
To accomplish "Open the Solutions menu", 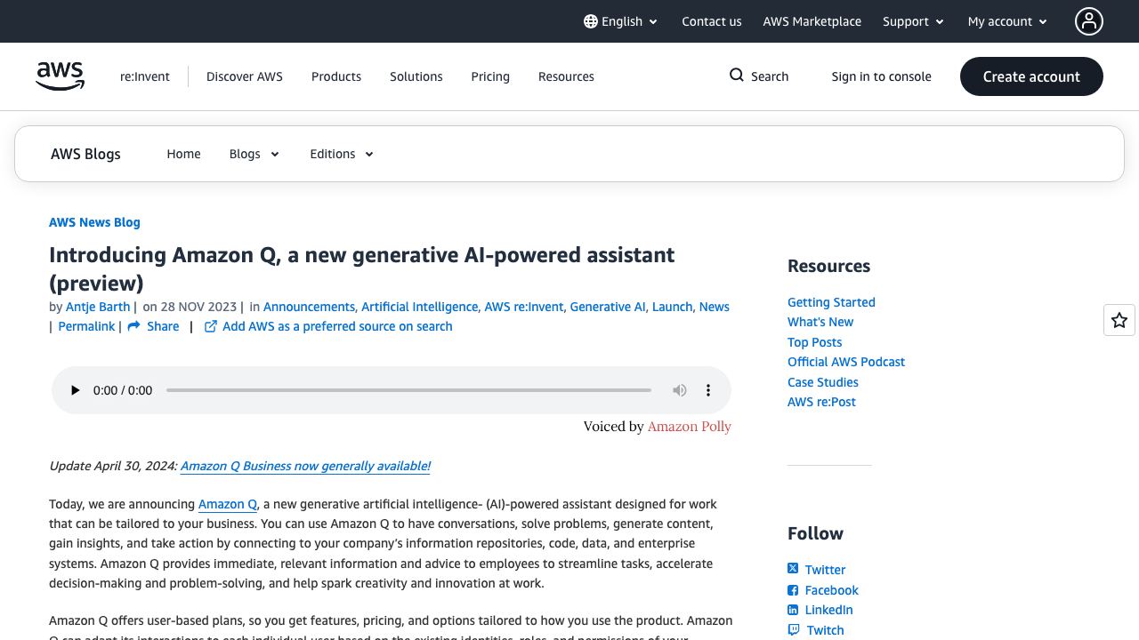I will pos(416,76).
